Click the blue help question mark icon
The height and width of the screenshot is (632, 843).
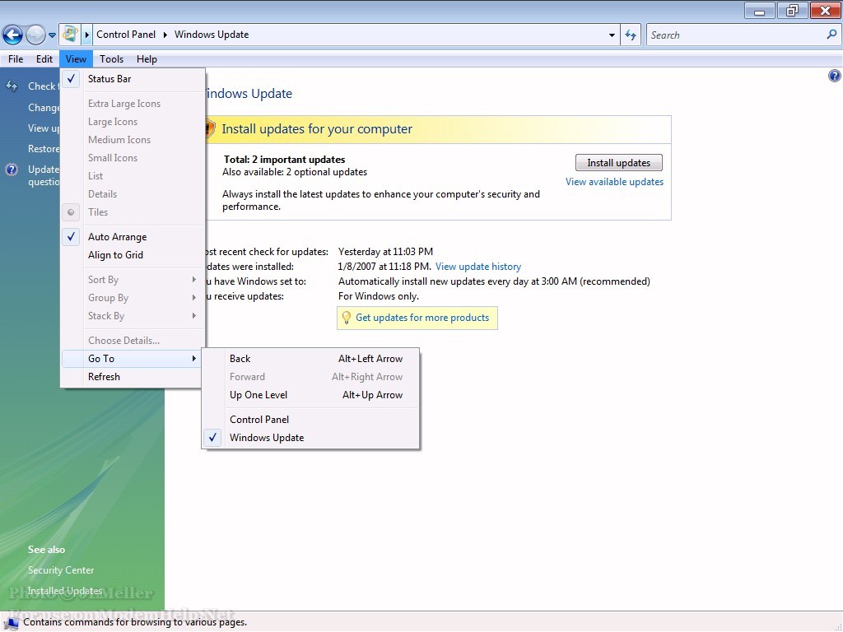[835, 76]
